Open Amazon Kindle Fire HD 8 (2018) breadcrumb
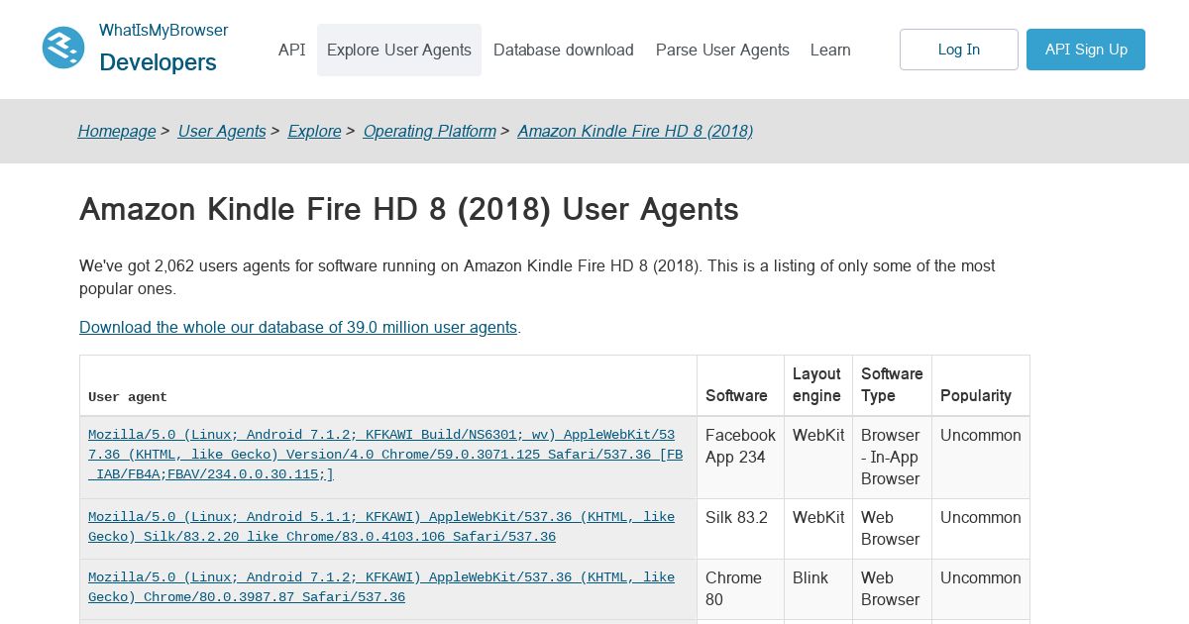The image size is (1189, 624). click(x=635, y=131)
